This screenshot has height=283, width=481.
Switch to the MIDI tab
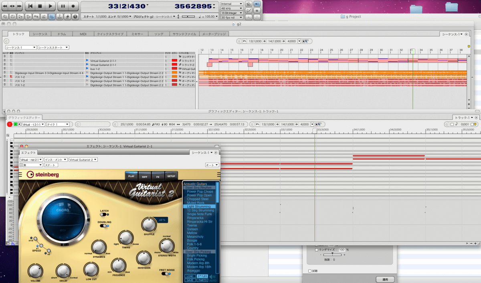coord(83,34)
